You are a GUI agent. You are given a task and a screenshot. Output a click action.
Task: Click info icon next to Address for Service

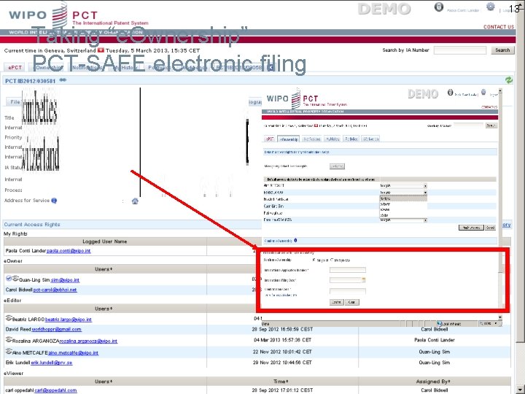(54, 201)
